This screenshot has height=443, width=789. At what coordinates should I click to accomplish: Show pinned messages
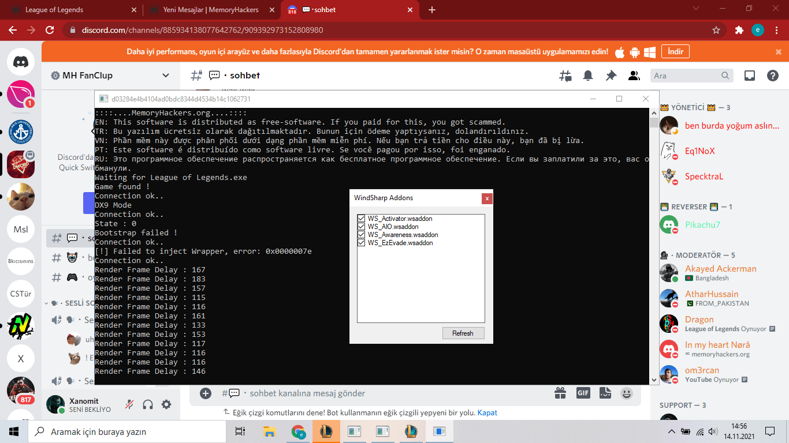[611, 76]
